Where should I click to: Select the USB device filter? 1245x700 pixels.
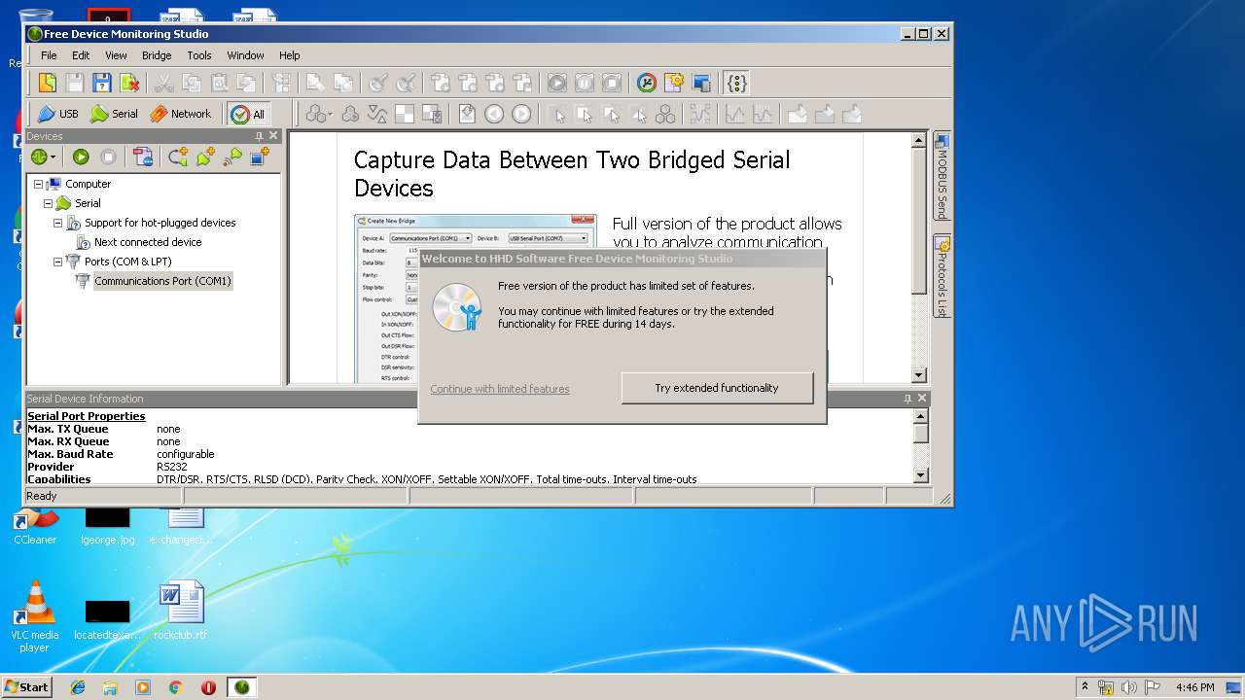pos(57,114)
